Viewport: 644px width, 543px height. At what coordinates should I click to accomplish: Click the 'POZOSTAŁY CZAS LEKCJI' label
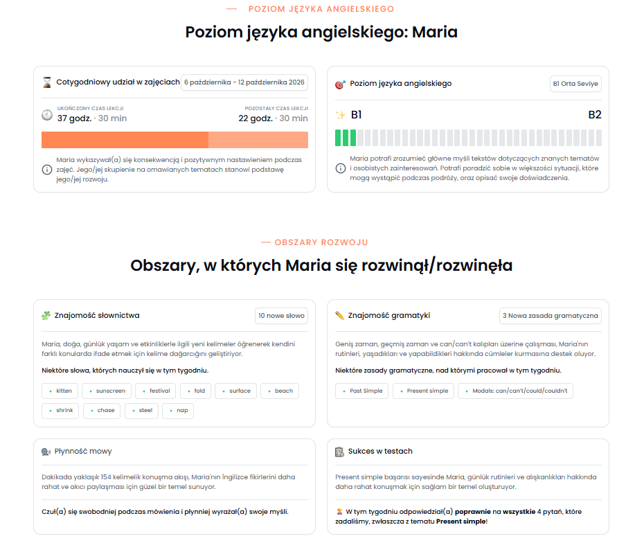pos(276,109)
